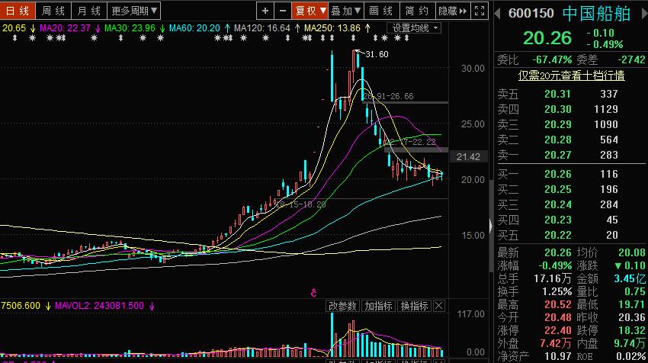Select the MA250: 13.86 label

click(x=332, y=28)
